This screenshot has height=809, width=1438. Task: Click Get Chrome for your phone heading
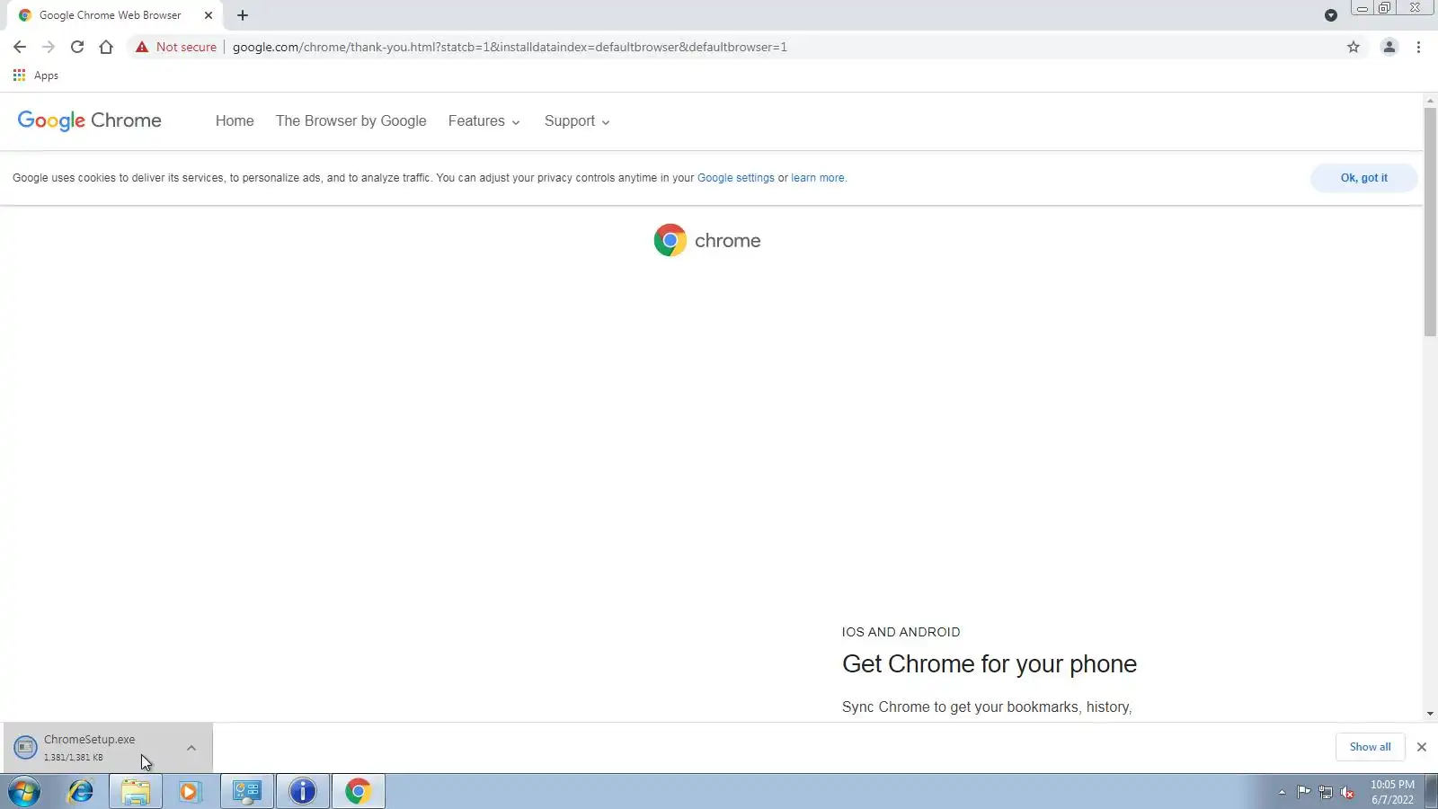[990, 664]
